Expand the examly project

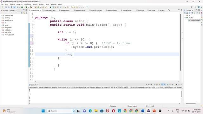[1, 18]
